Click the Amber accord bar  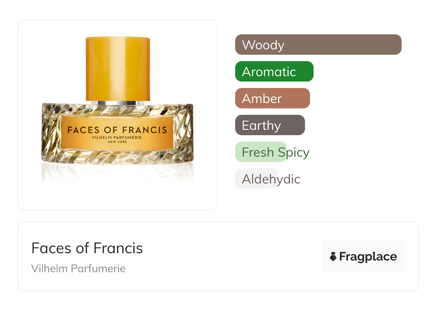272,98
